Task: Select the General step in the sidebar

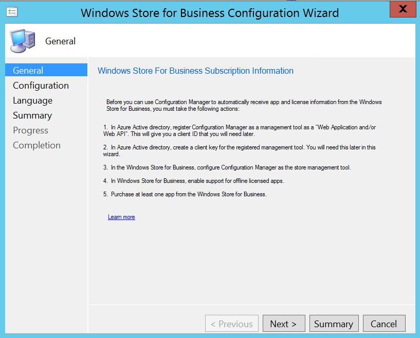Action: pos(28,71)
